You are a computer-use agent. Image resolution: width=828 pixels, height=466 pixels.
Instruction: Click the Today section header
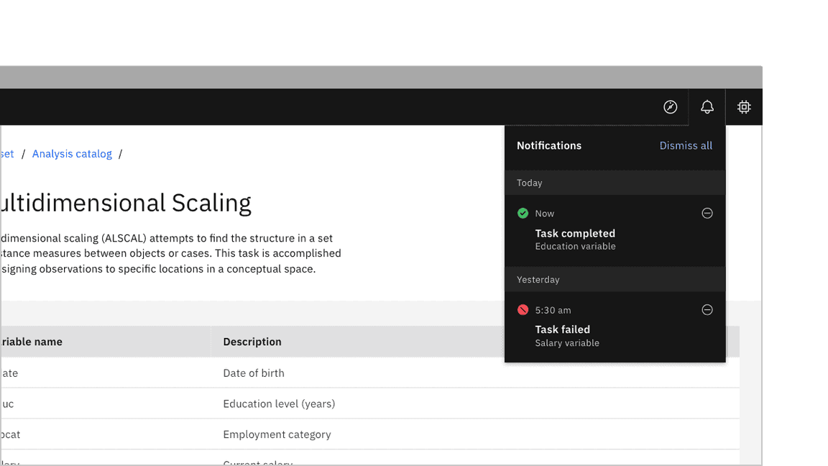coord(530,183)
